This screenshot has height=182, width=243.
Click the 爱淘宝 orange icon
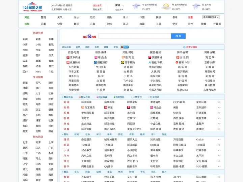(123, 57)
